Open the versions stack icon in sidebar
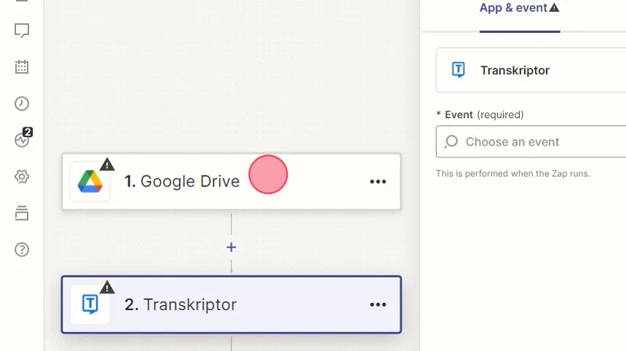This screenshot has width=626, height=351. click(22, 213)
